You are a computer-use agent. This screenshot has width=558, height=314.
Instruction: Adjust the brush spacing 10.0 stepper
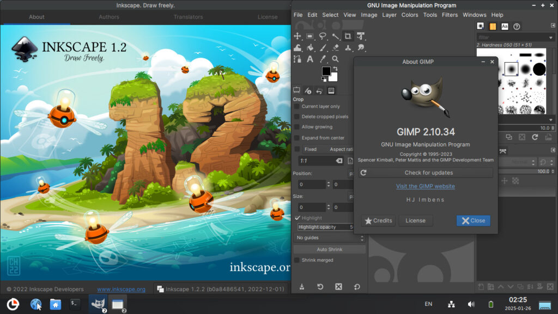click(553, 128)
